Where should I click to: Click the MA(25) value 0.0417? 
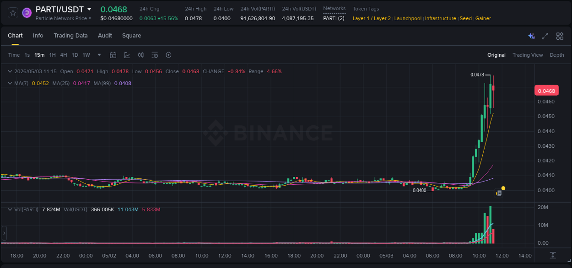(81, 83)
